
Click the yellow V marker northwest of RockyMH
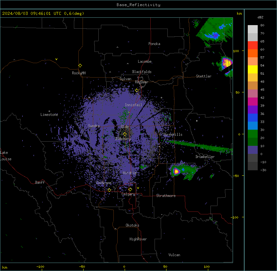pyautogui.click(x=56, y=59)
